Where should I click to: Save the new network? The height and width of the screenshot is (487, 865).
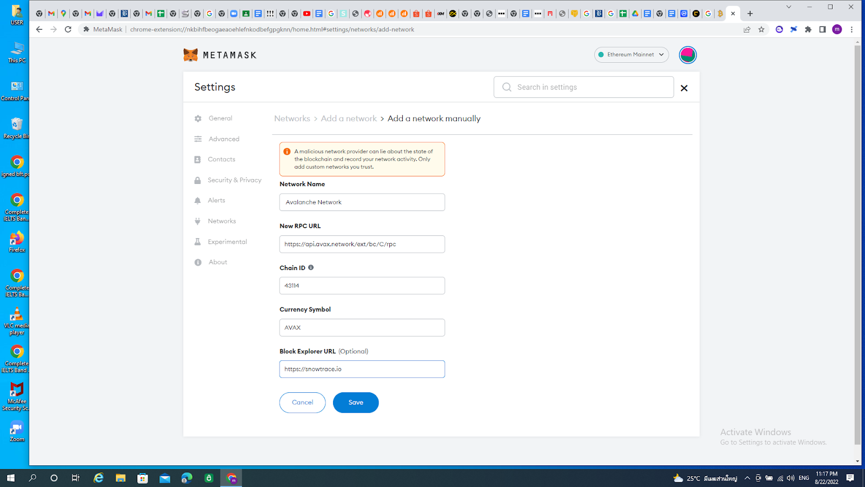356,403
